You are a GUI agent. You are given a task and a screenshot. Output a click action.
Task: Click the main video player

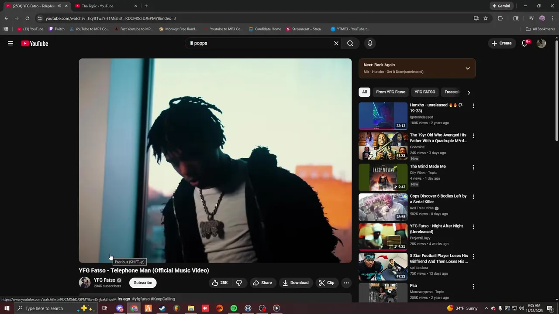pyautogui.click(x=215, y=160)
